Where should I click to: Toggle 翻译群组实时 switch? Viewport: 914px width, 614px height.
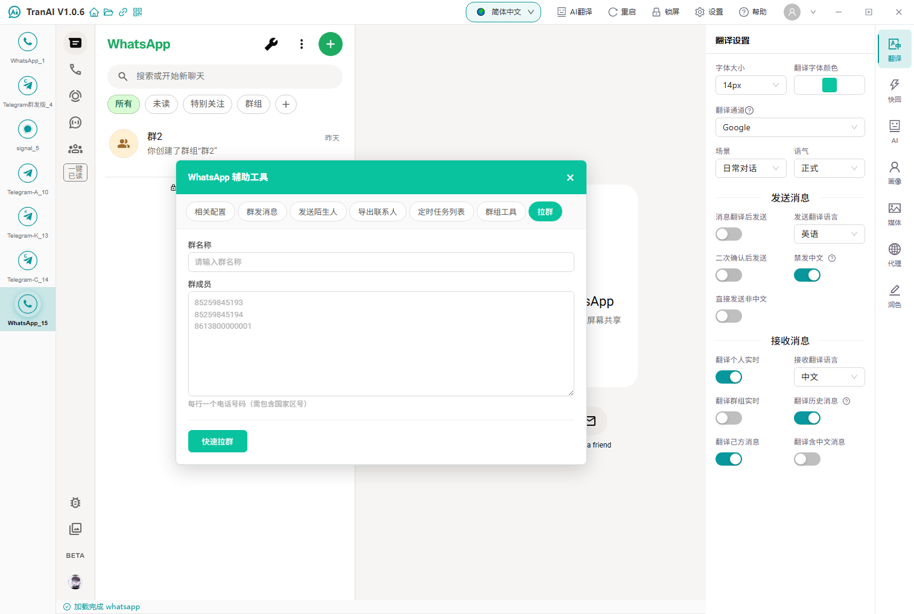tap(729, 418)
